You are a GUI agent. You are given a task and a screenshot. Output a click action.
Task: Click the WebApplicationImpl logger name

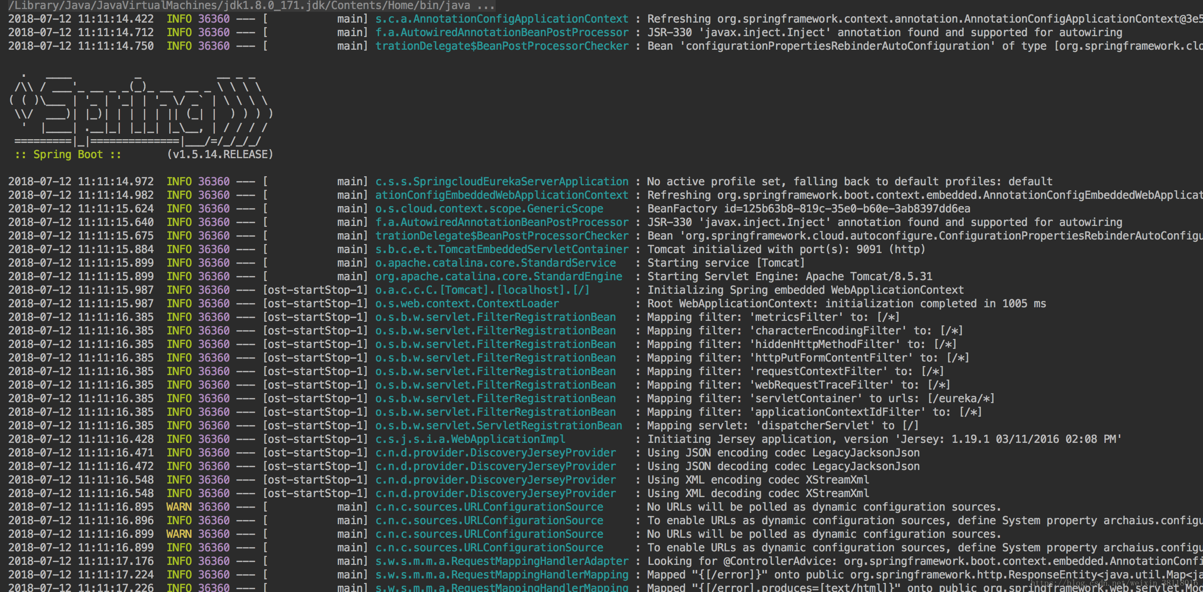coord(470,438)
